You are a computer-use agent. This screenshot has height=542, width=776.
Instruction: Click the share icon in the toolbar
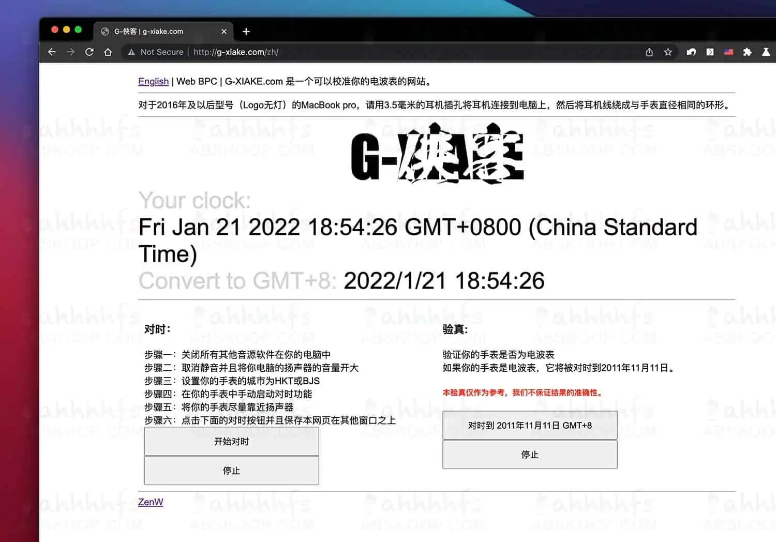(649, 52)
